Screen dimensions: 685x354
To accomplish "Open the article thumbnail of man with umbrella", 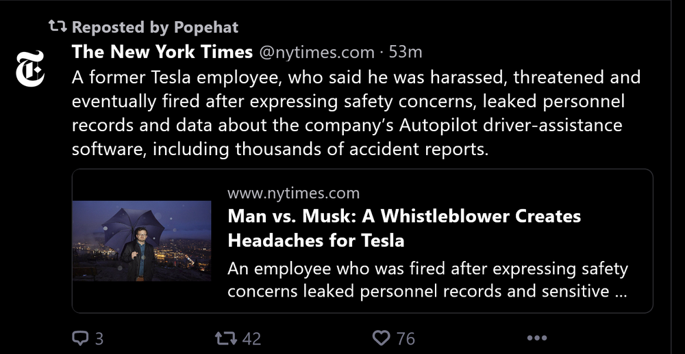I will click(142, 241).
